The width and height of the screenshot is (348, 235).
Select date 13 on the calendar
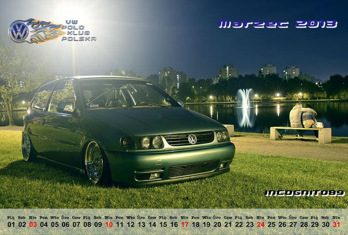(x=141, y=224)
